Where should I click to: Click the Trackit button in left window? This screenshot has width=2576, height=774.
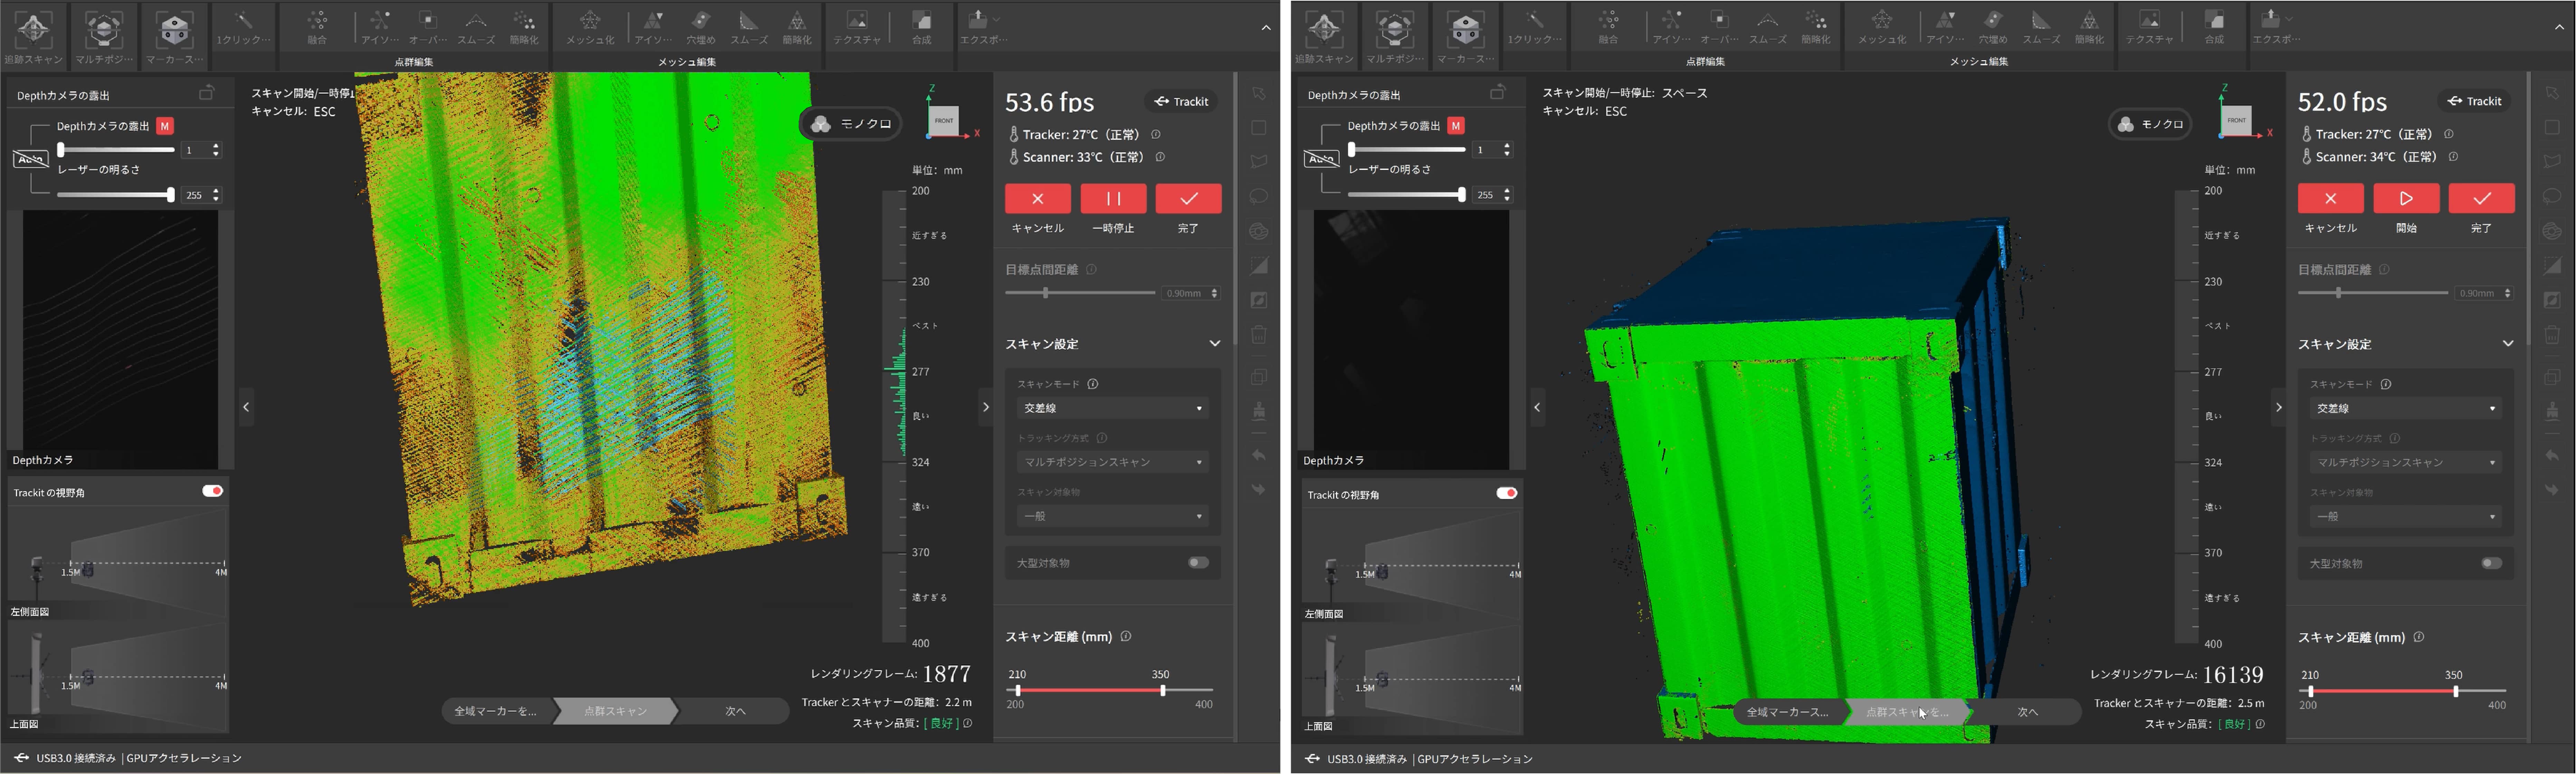tap(1181, 101)
